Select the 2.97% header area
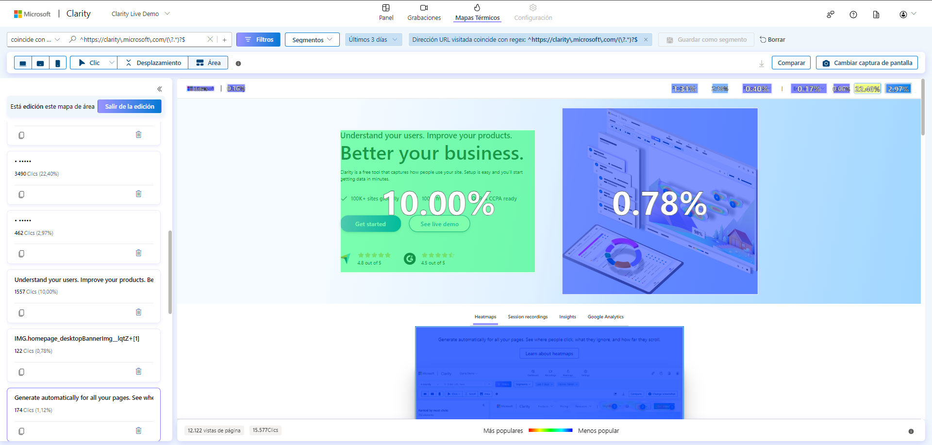This screenshot has width=932, height=445. pyautogui.click(x=898, y=89)
